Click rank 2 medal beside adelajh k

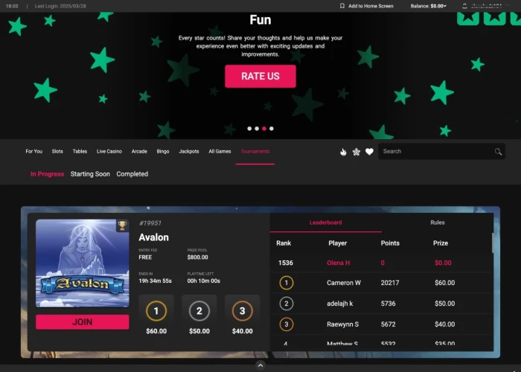(x=287, y=304)
